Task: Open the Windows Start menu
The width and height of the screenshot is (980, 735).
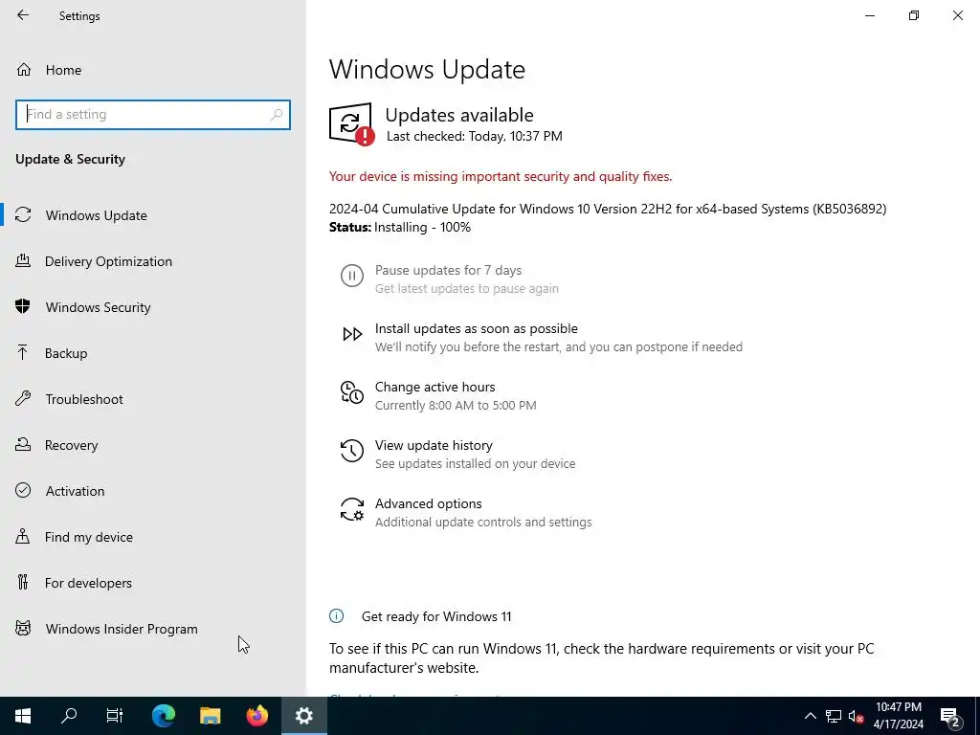Action: coord(23,716)
